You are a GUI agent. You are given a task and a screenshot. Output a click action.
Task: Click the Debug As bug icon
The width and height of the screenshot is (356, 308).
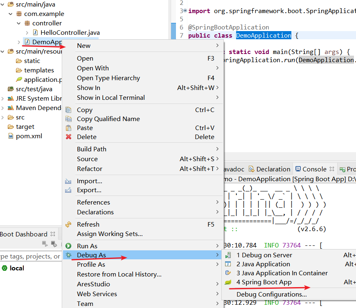(69, 254)
